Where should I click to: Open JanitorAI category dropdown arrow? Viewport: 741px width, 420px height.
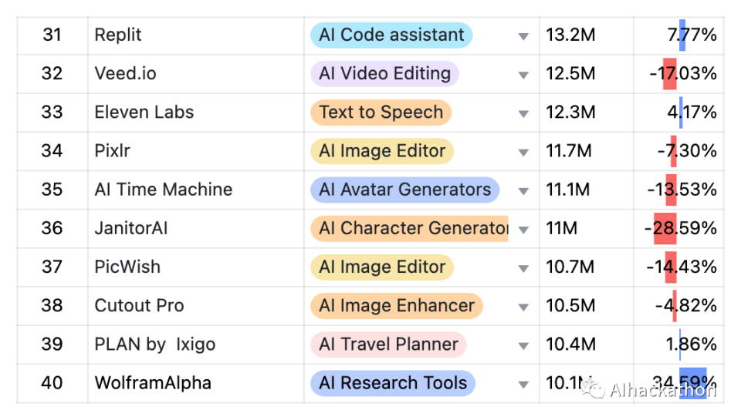pos(523,230)
